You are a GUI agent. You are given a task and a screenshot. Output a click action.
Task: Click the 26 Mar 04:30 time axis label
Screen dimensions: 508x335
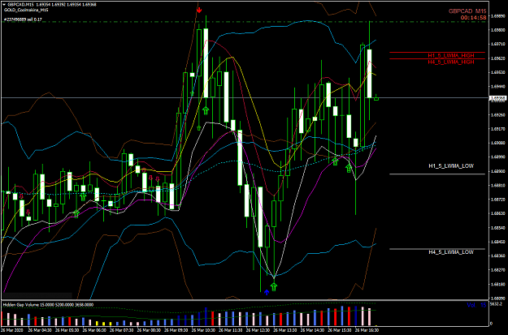coord(40,330)
